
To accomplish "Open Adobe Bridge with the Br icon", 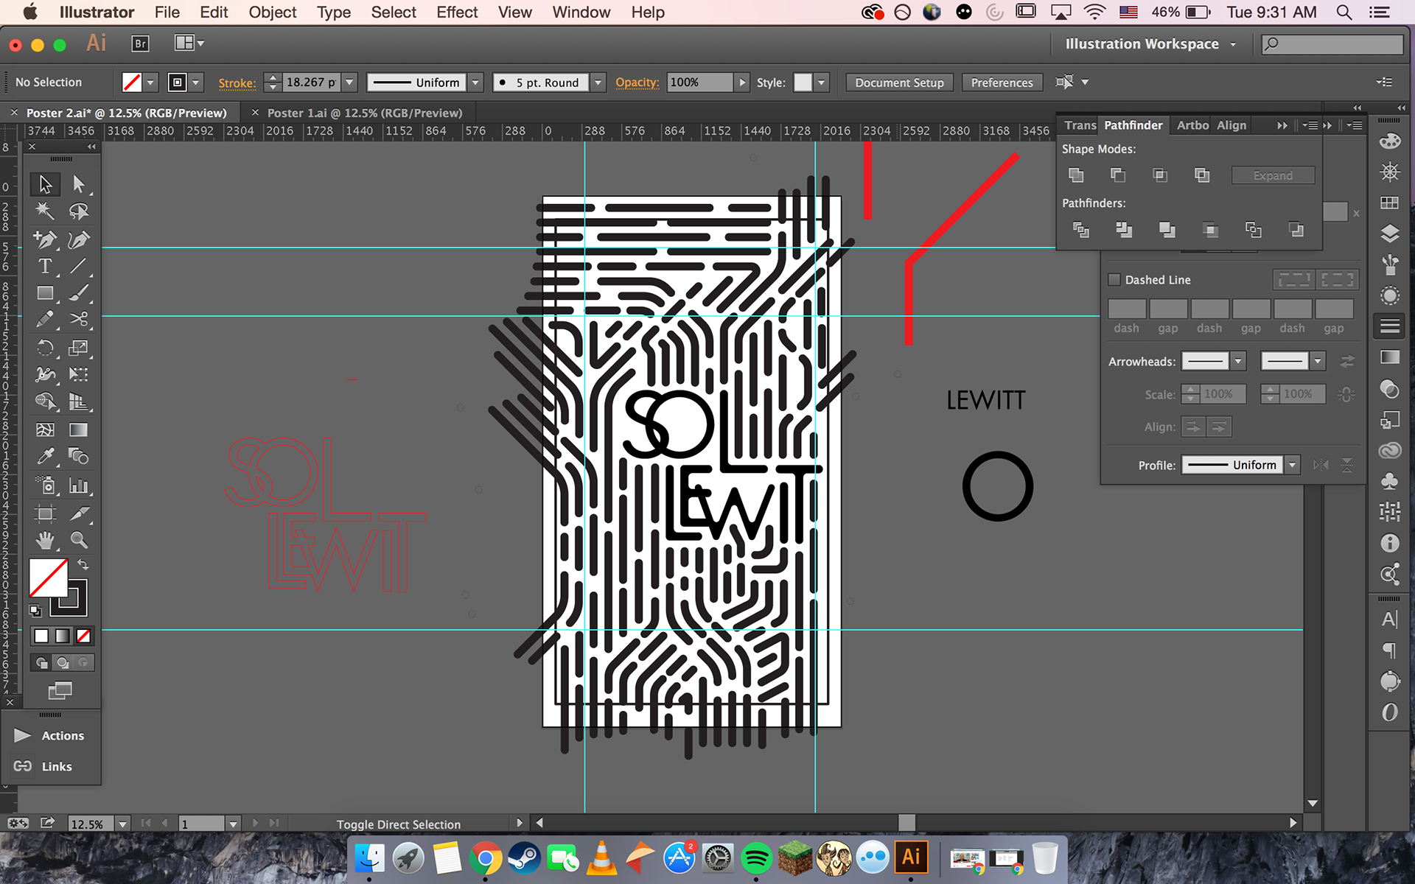I will coord(140,43).
